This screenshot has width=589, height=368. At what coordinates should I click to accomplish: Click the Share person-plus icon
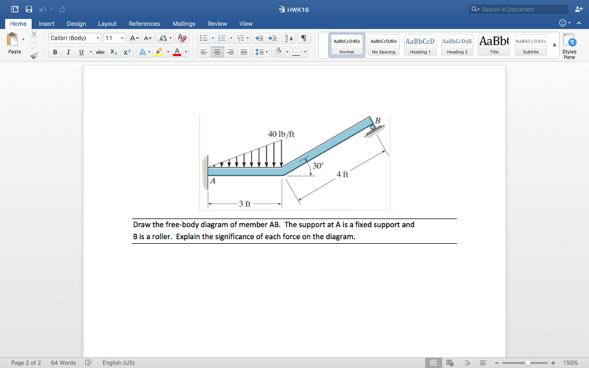click(578, 9)
